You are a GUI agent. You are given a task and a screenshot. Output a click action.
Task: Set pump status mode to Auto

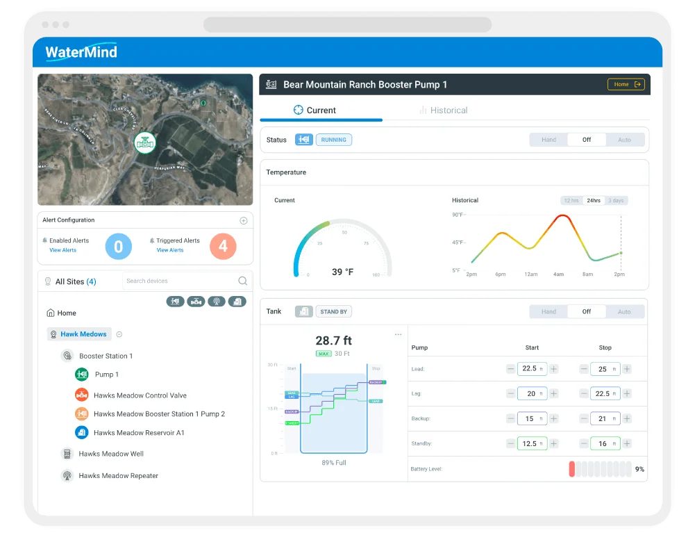coord(624,140)
